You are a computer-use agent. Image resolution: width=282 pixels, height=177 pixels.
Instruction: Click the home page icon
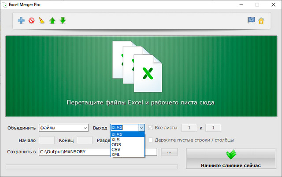pos(261,20)
